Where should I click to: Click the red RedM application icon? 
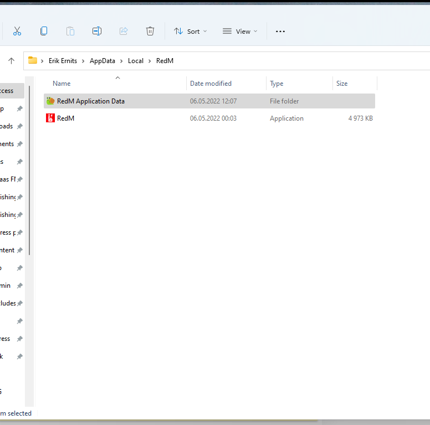[x=50, y=118]
